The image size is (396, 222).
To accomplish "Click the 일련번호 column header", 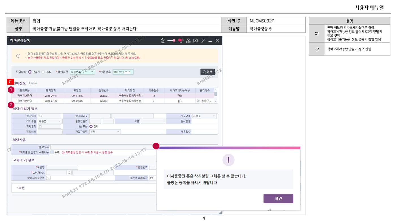I will point(104,90).
